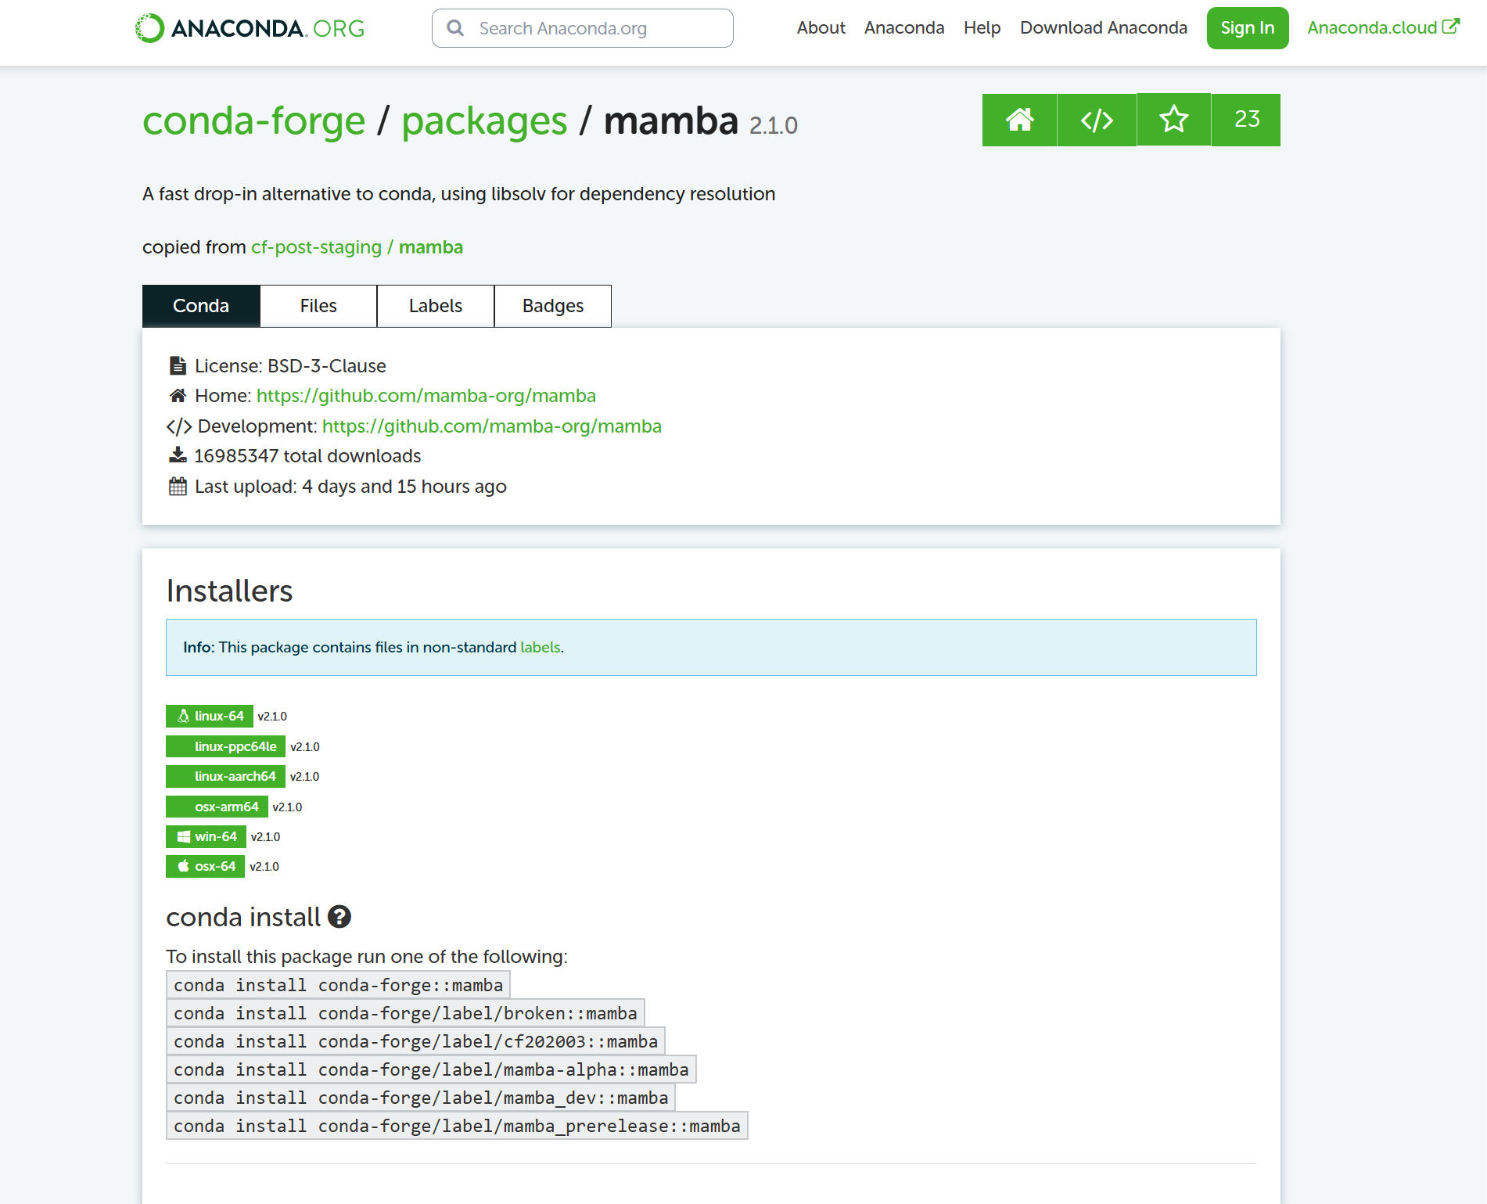This screenshot has height=1204, width=1487.
Task: Open the cf-post-staging link
Action: coord(315,246)
